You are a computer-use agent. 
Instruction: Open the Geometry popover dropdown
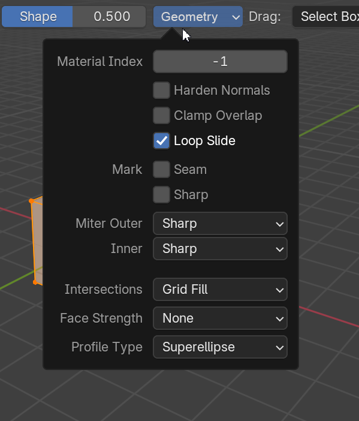pyautogui.click(x=198, y=17)
